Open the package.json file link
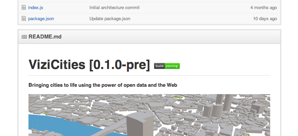 point(41,19)
